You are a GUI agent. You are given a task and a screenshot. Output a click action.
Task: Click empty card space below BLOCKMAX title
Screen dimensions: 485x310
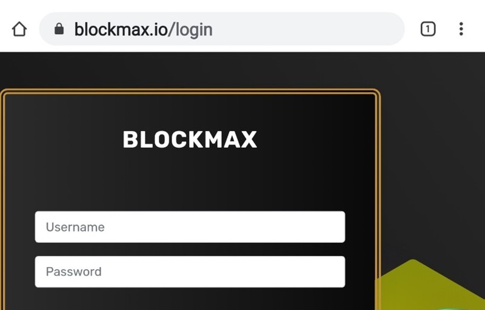(190, 180)
